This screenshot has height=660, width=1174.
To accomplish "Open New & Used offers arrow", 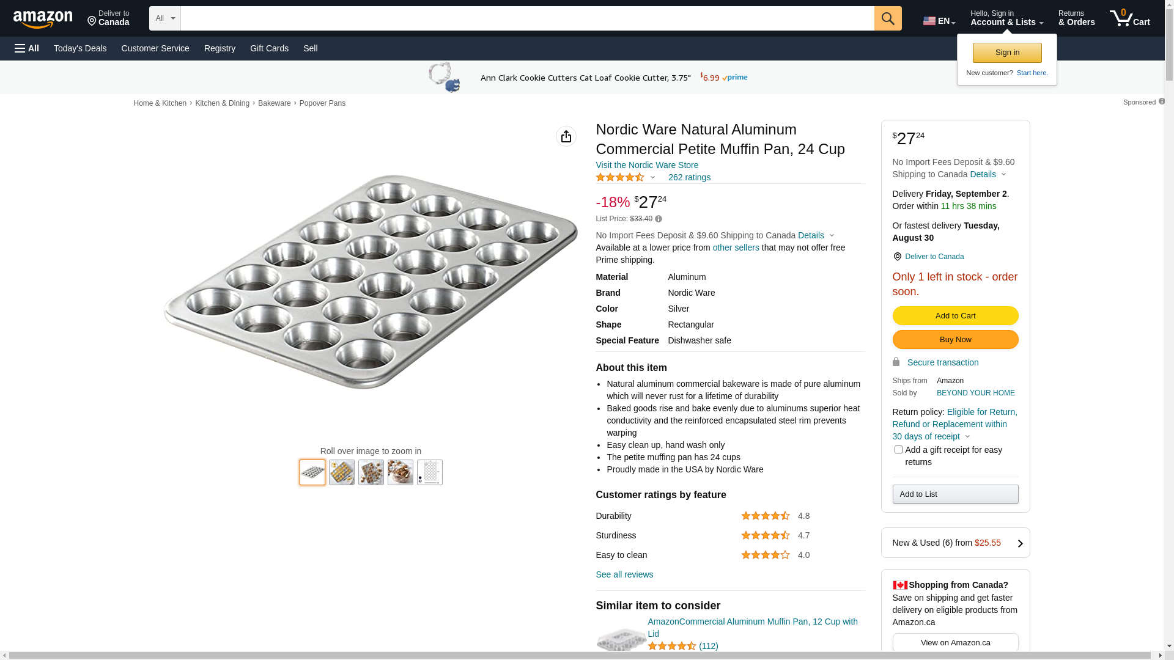I will (x=1020, y=543).
